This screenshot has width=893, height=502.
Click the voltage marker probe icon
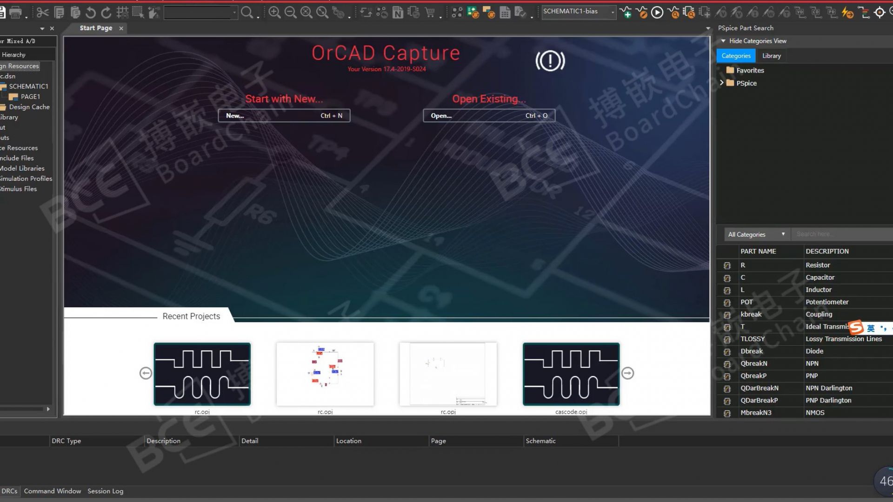[x=721, y=13]
